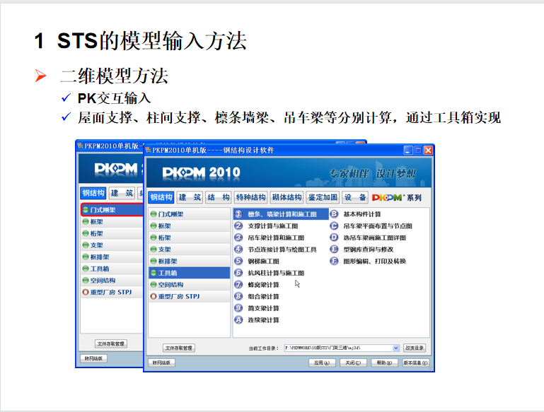This screenshot has height=412, width=544.
Task: Click red circle icon beside 重型厂房 STPJ in front window
Action: click(154, 296)
